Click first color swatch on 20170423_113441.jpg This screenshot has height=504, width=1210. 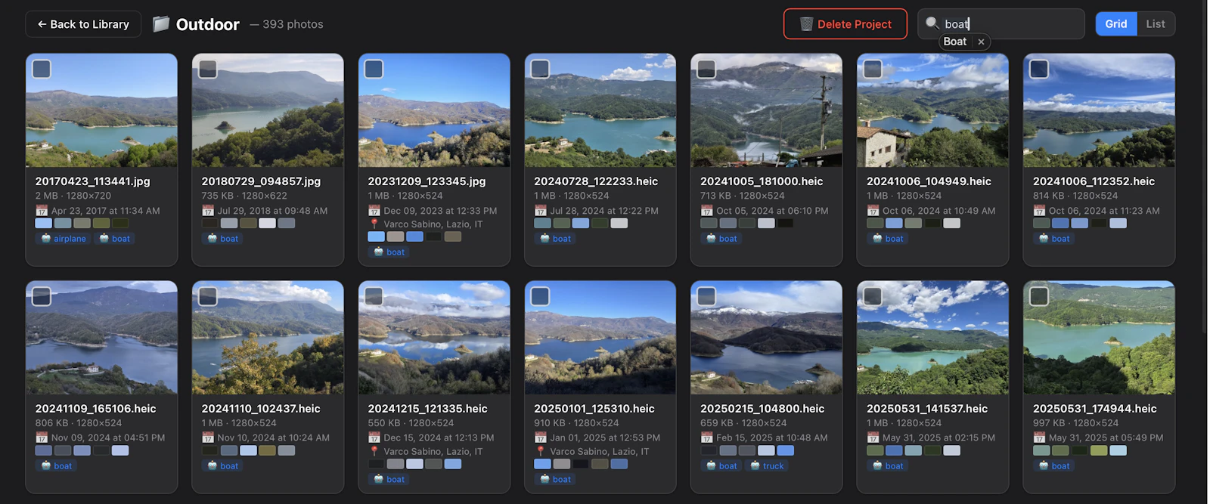tap(43, 224)
